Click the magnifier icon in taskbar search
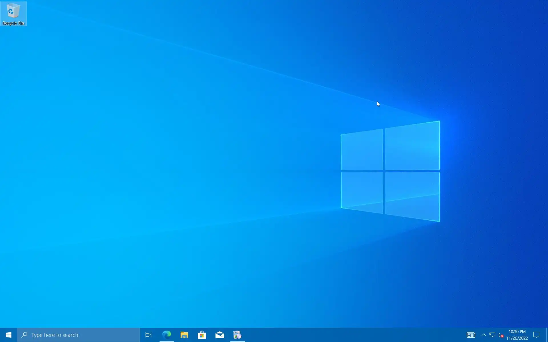Screen dimensions: 548x342 (25, 335)
